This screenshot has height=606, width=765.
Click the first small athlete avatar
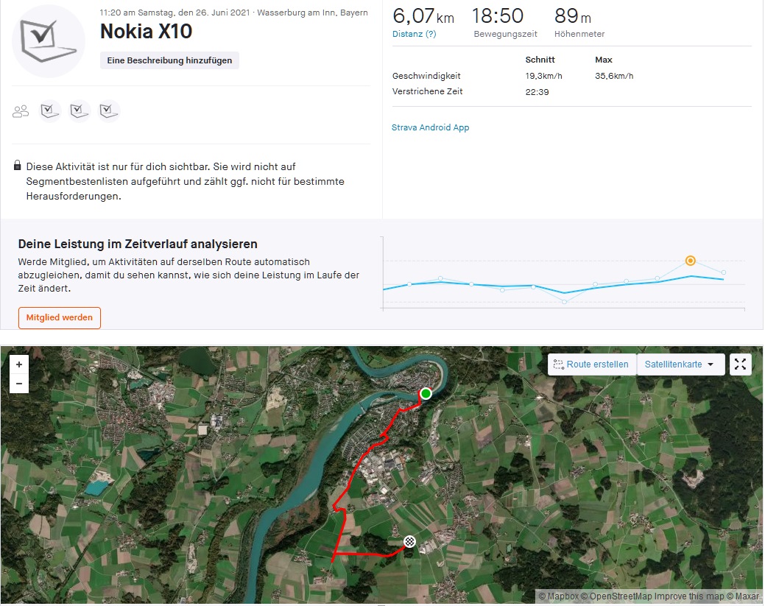50,111
